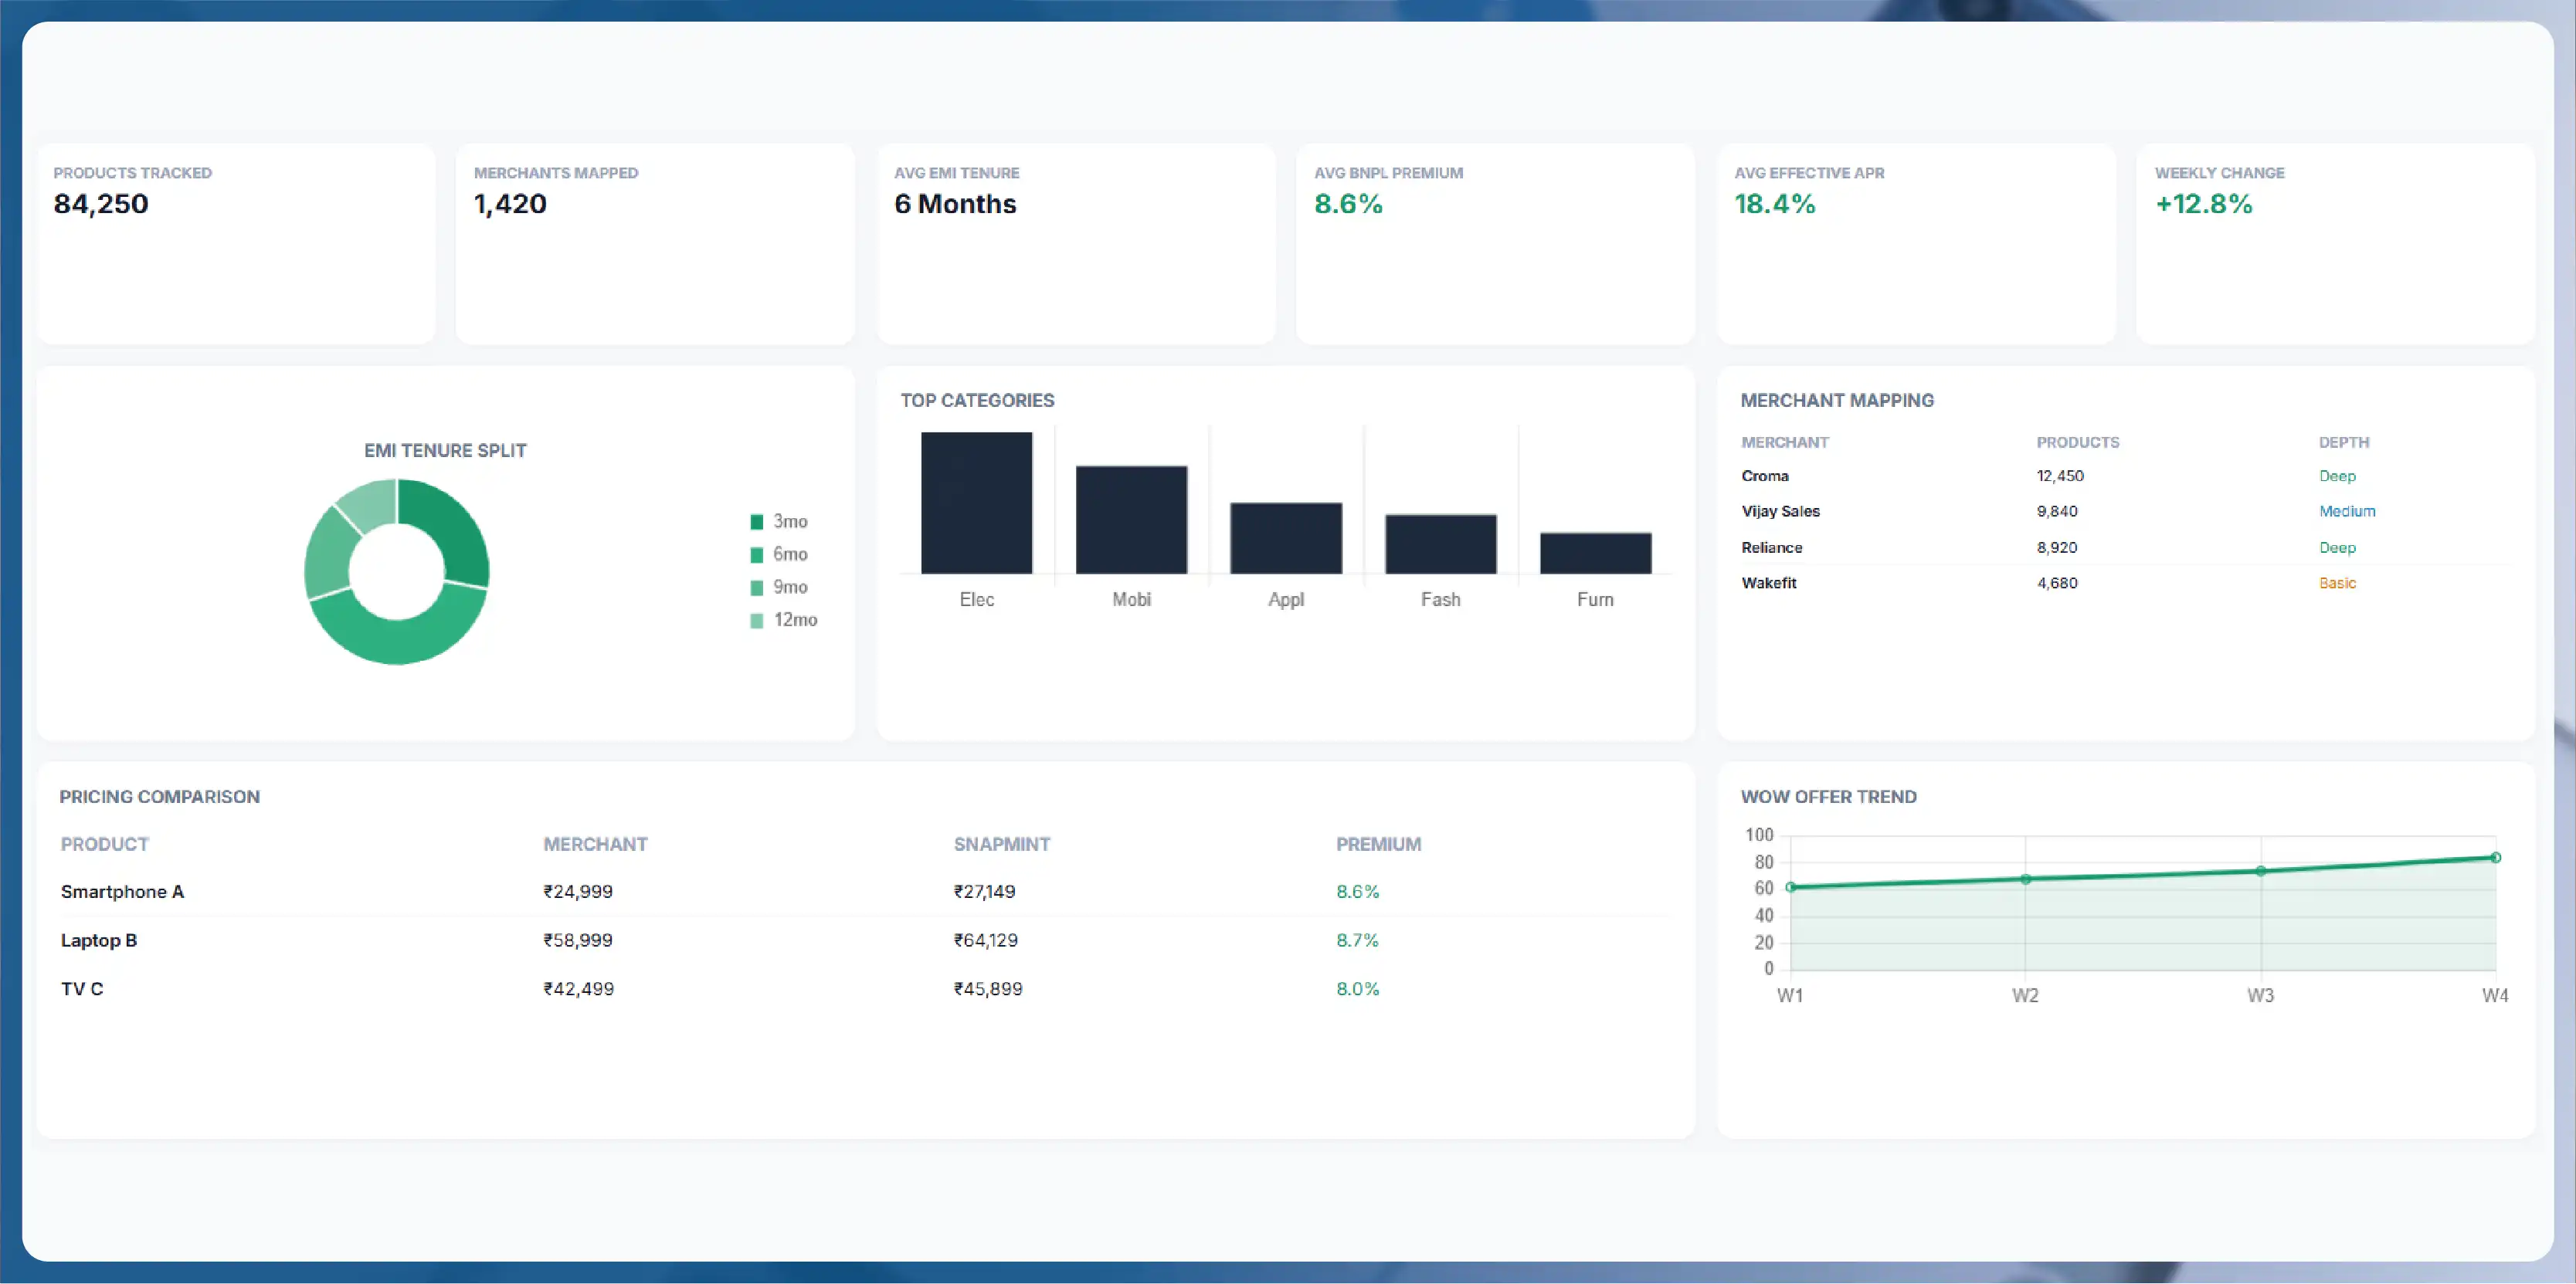The image size is (2576, 1284).
Task: Click the Smartphone A product row
Action: click(865, 893)
